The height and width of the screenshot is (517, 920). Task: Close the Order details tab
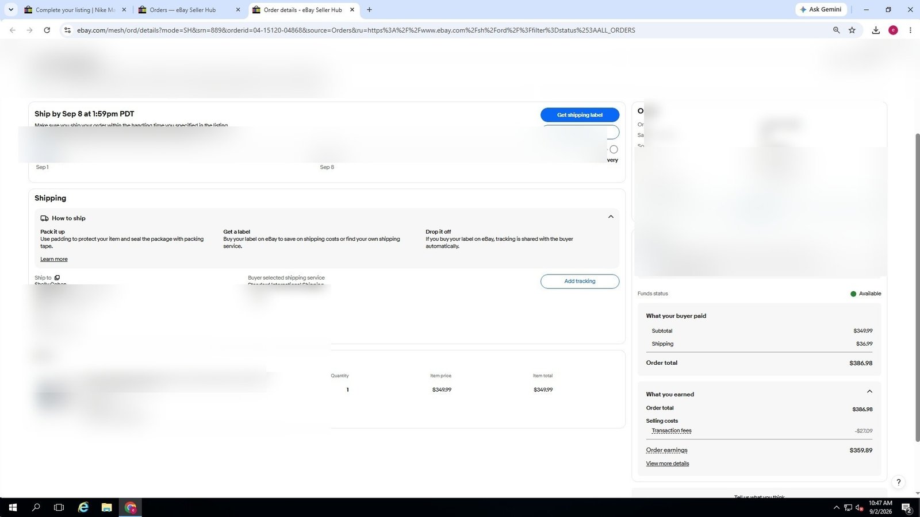[x=352, y=10]
